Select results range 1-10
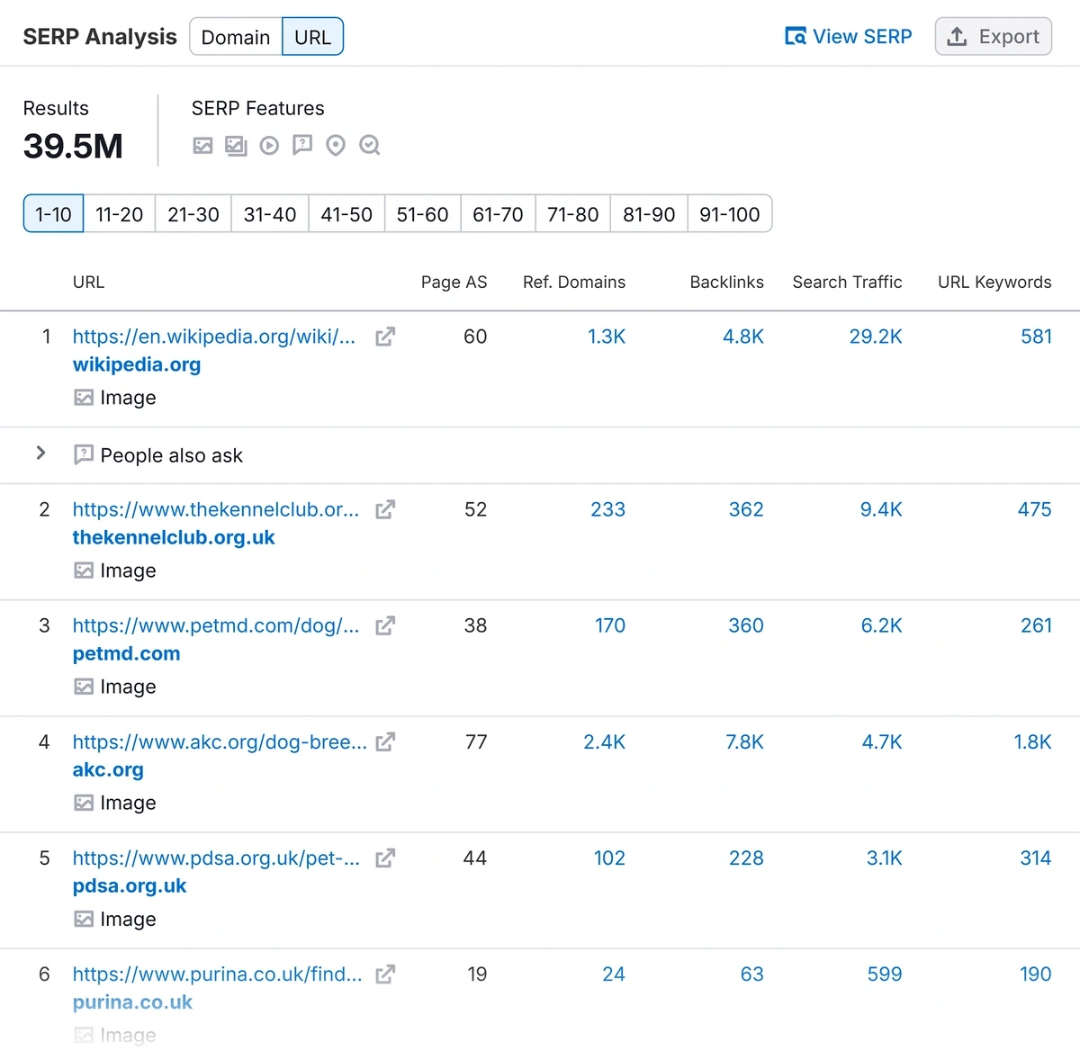This screenshot has width=1080, height=1051. pos(53,214)
